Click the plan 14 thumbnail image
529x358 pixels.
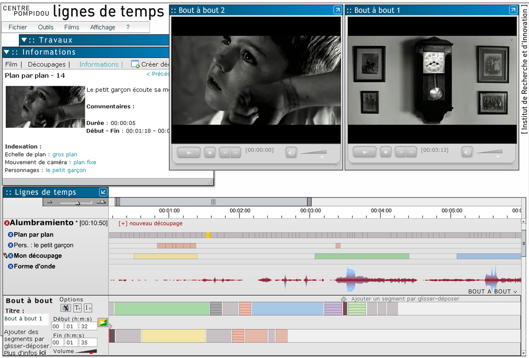(x=45, y=107)
